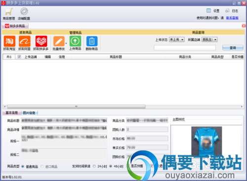The height and width of the screenshot is (181, 247).
Task: Click the blue T-shirt preview thumbnail
Action: [x=206, y=141]
